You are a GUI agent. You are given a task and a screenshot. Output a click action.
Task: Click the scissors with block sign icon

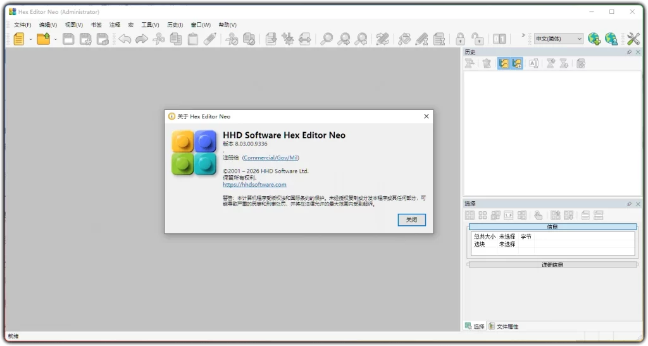pyautogui.click(x=232, y=39)
